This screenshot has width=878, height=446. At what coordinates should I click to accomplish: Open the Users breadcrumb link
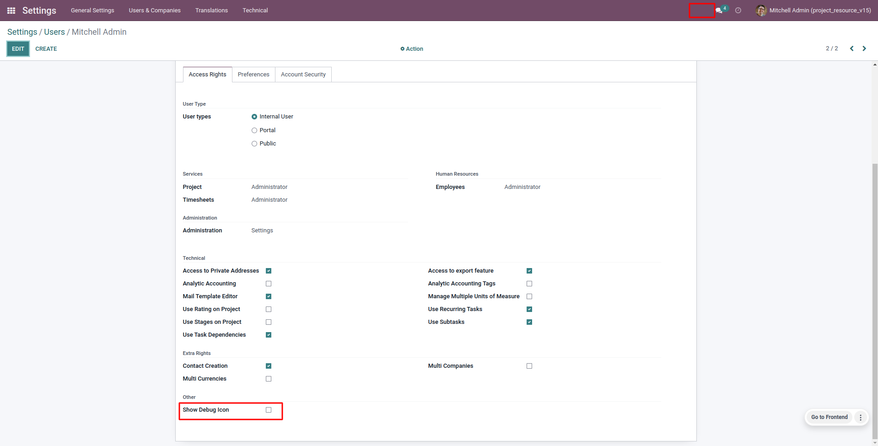(54, 32)
